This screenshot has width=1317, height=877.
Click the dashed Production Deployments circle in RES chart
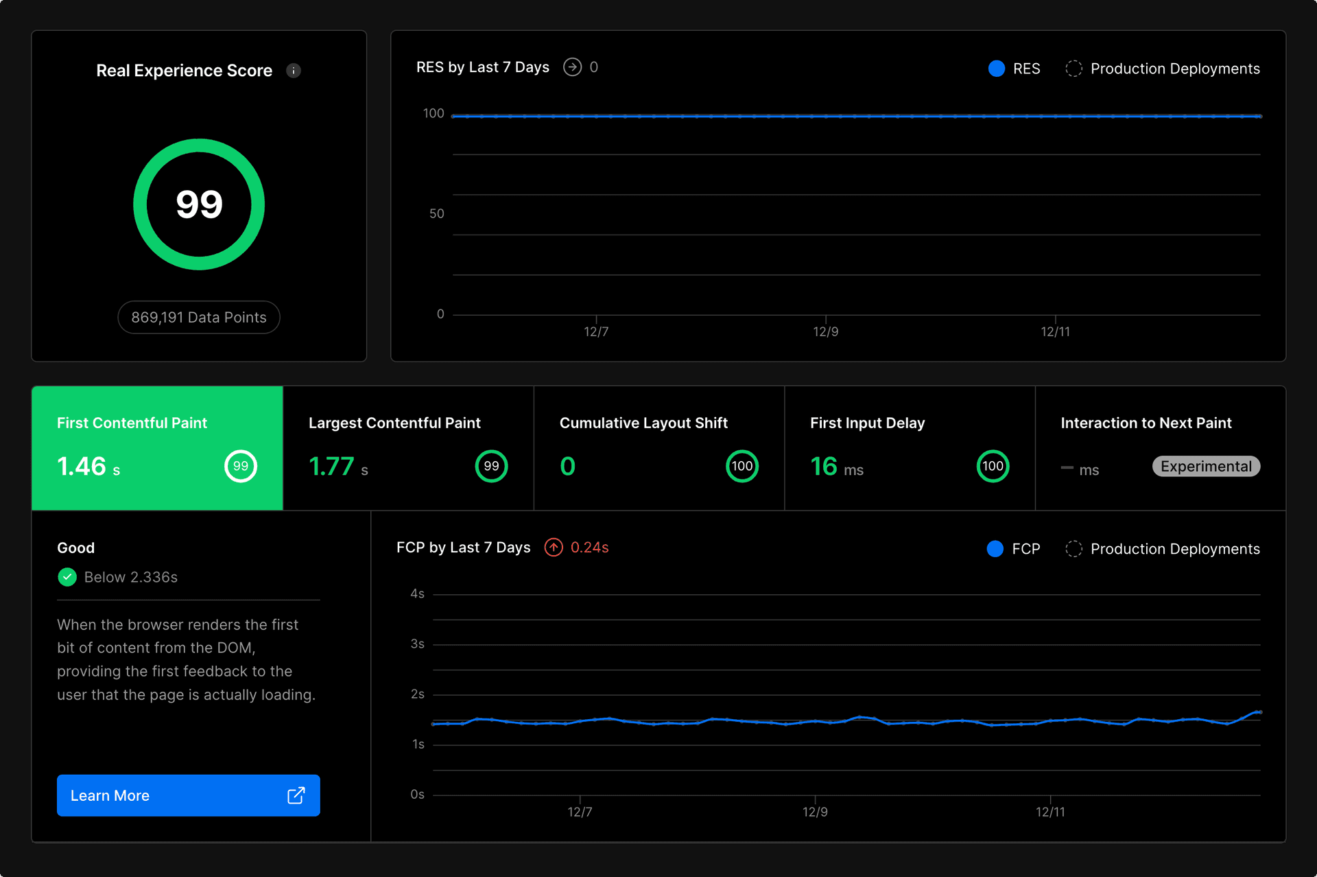pyautogui.click(x=1073, y=69)
